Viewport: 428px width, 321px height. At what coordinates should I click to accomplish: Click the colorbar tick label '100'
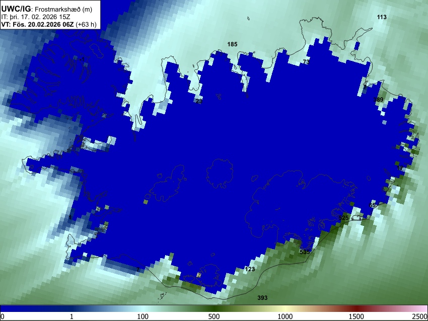click(x=143, y=316)
